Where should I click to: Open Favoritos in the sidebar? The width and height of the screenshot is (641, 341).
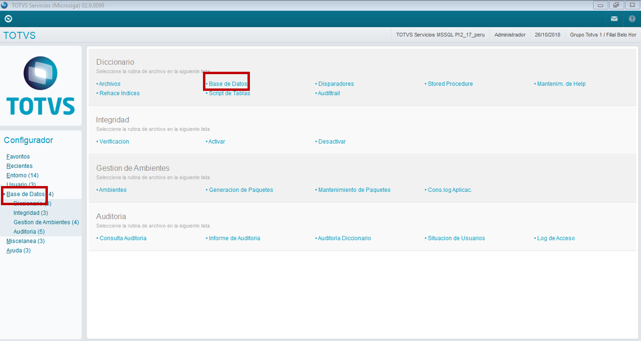click(x=18, y=156)
